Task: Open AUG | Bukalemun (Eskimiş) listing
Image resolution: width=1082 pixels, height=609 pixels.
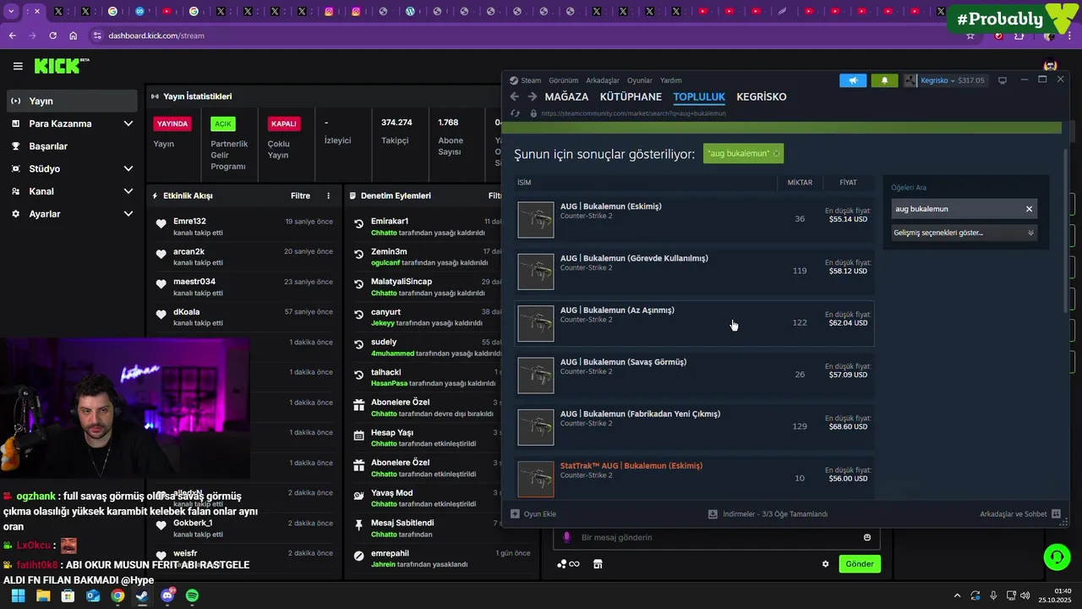Action: pyautogui.click(x=695, y=219)
